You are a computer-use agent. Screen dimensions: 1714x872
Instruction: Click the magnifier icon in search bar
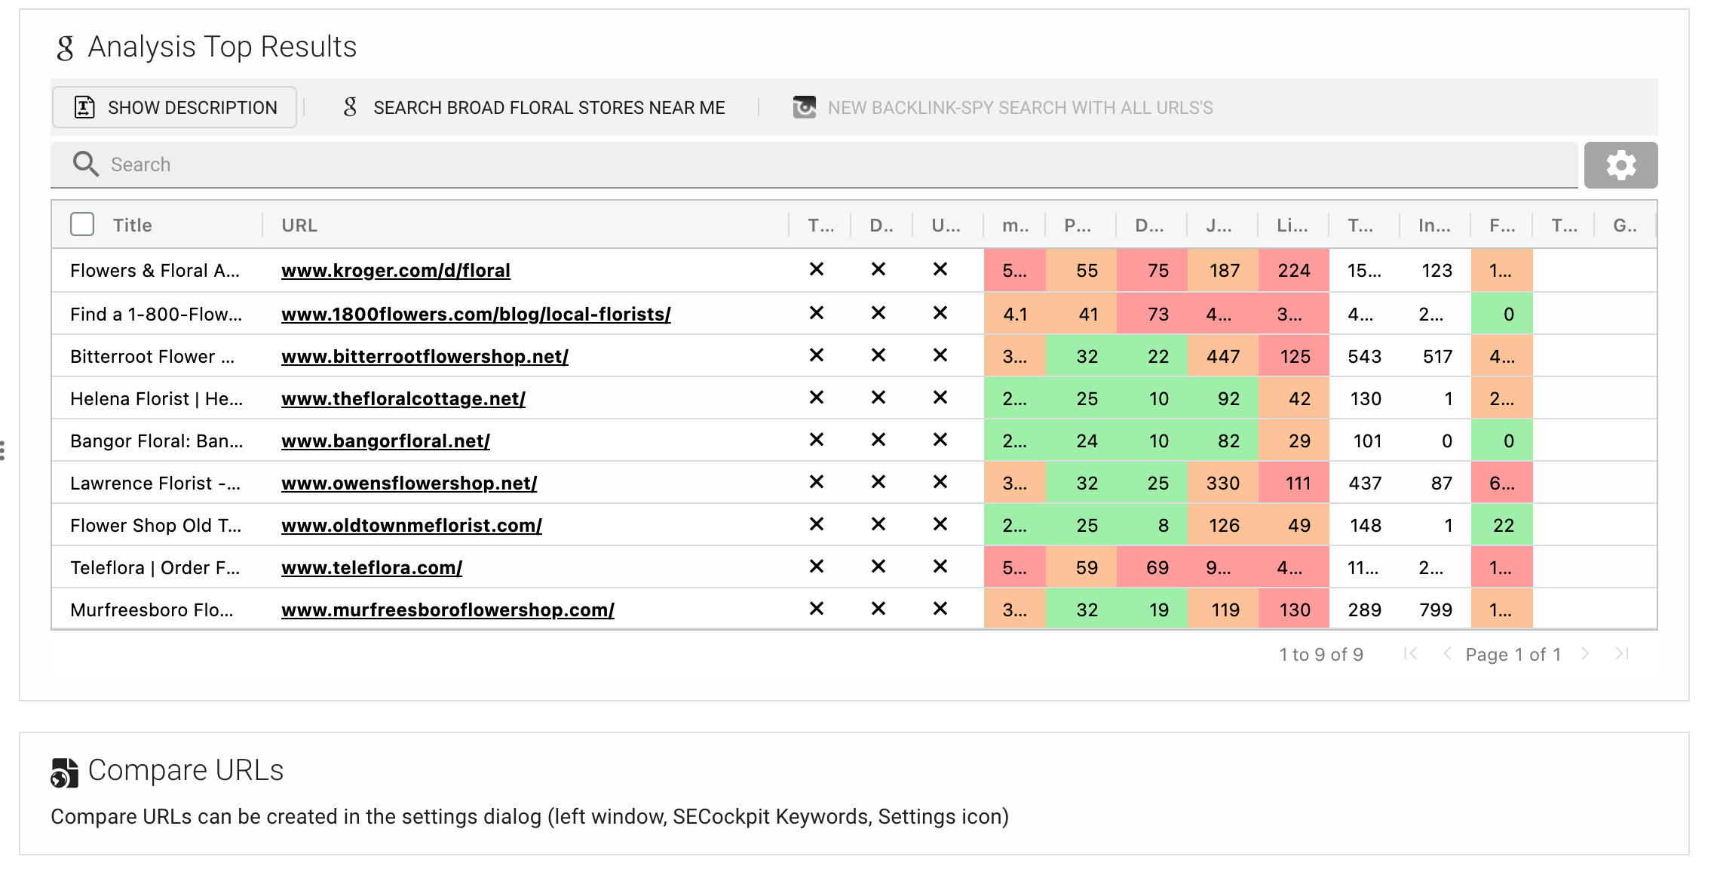point(85,164)
